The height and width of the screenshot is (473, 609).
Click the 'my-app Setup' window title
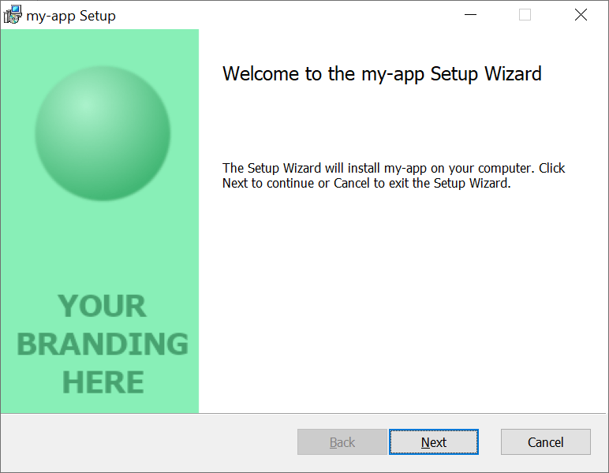click(71, 16)
